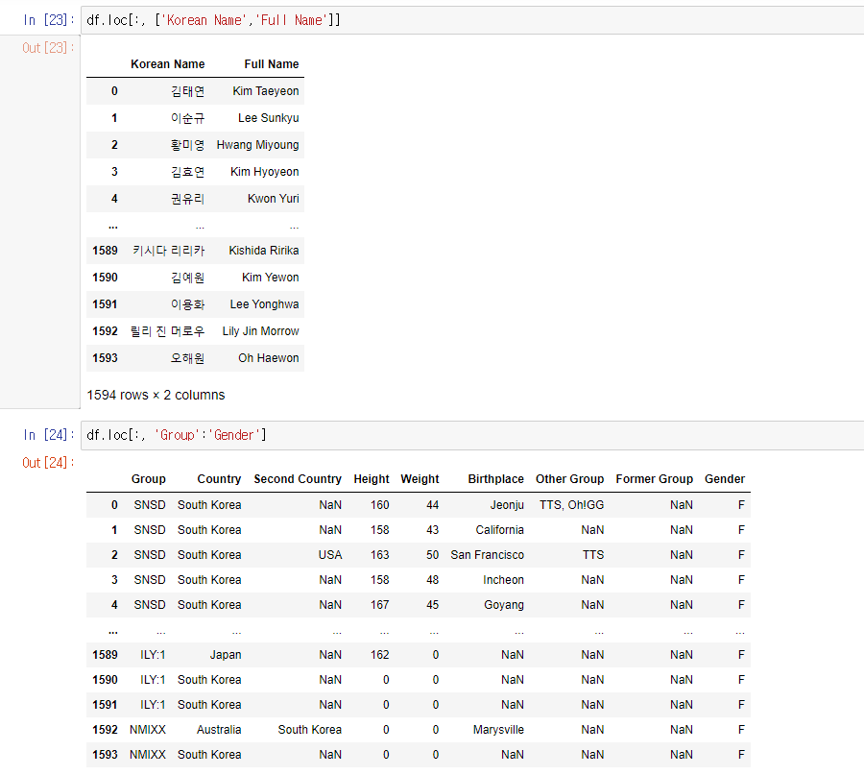This screenshot has width=864, height=775.
Task: Click row index 1592 in Korean Name table
Action: pyautogui.click(x=106, y=331)
